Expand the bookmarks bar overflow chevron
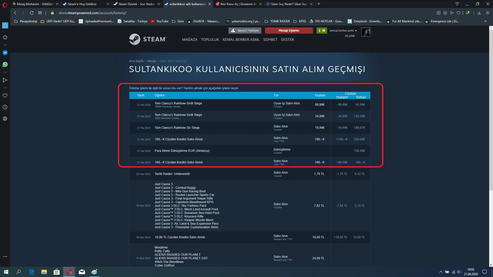Image resolution: width=493 pixels, height=277 pixels. 485,21
